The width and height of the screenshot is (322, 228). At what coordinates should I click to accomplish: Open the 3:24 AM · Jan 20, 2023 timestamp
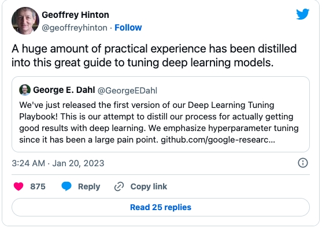point(58,163)
